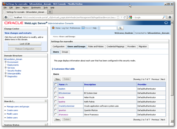
Task: Click the console search magnifier button
Action: pos(120,28)
